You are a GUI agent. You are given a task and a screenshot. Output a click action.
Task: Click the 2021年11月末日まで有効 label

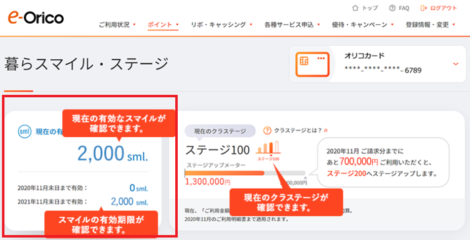[x=52, y=201]
